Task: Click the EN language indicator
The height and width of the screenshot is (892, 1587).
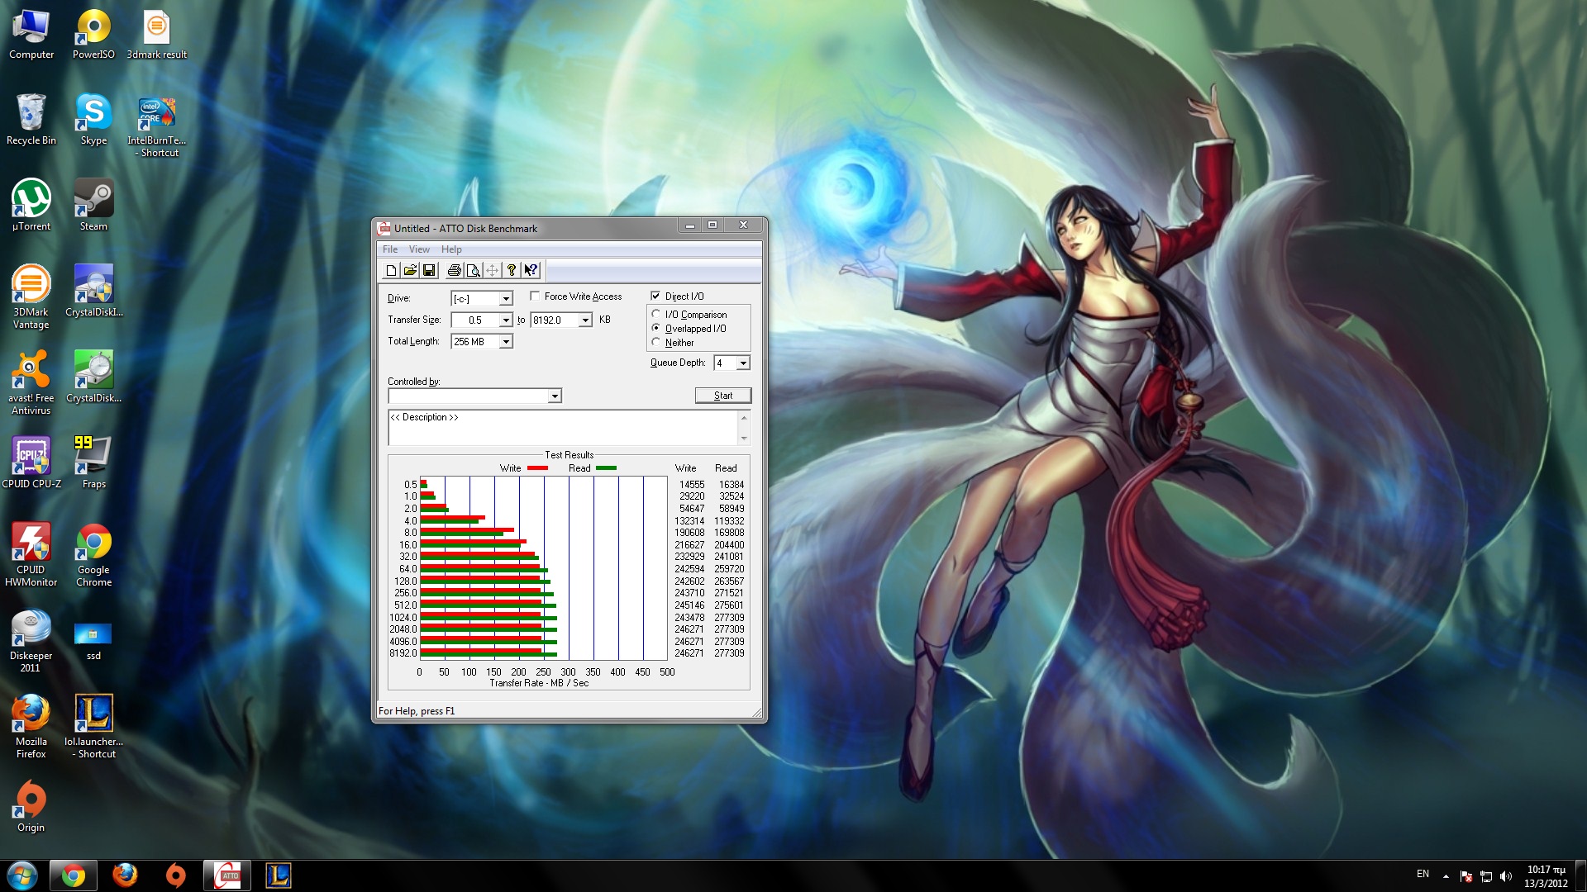Action: [1423, 874]
